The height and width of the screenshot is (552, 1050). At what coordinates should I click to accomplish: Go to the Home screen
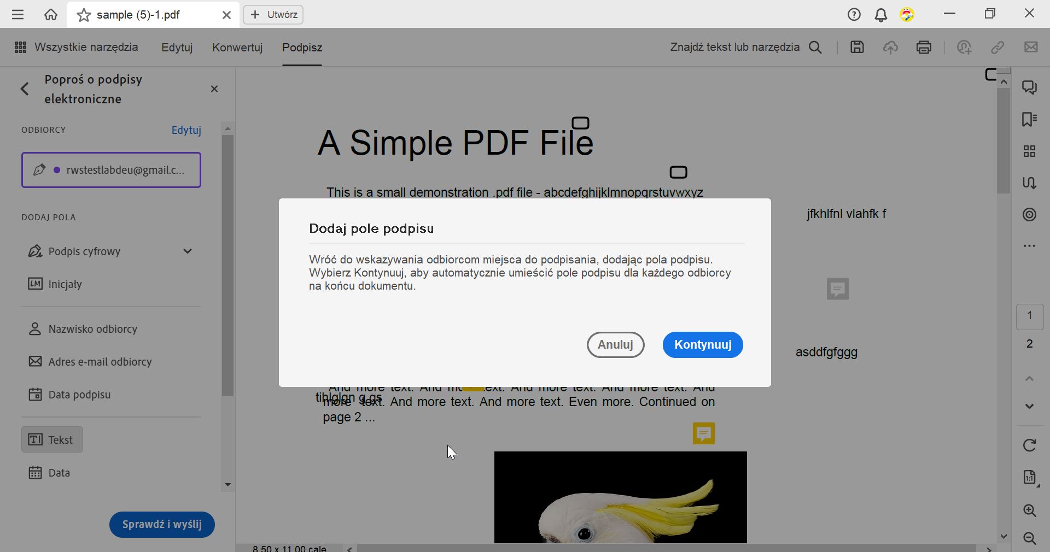[51, 15]
